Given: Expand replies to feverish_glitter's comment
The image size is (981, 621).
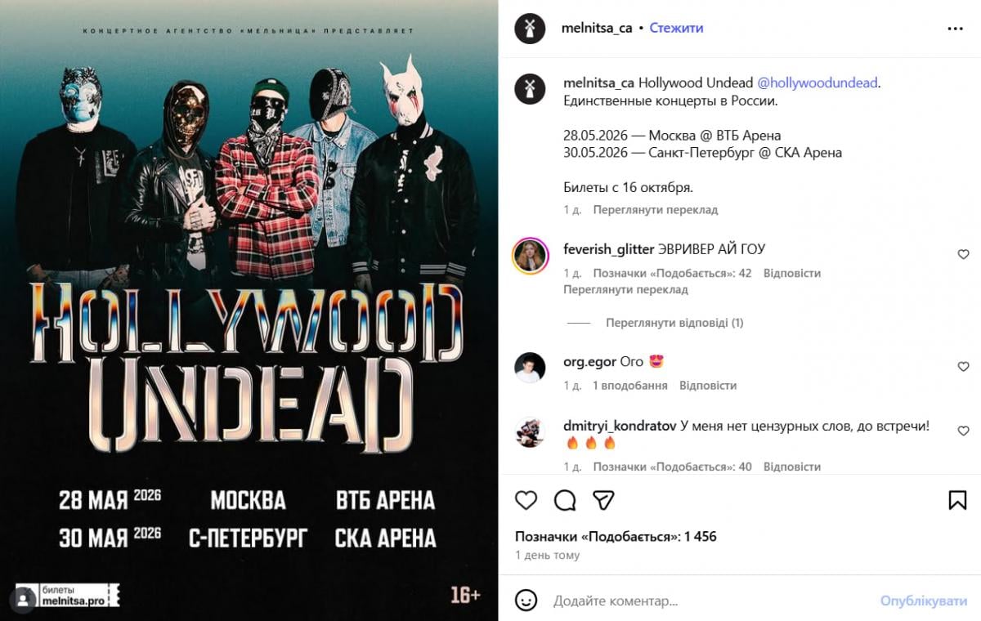Looking at the screenshot, I should [x=674, y=323].
